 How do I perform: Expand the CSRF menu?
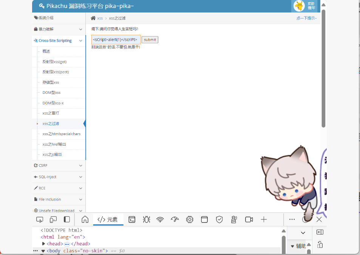[59, 166]
